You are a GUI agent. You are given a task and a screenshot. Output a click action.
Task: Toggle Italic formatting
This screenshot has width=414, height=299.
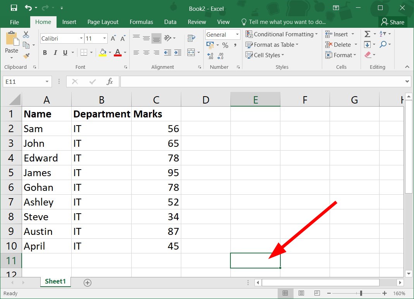pyautogui.click(x=55, y=53)
